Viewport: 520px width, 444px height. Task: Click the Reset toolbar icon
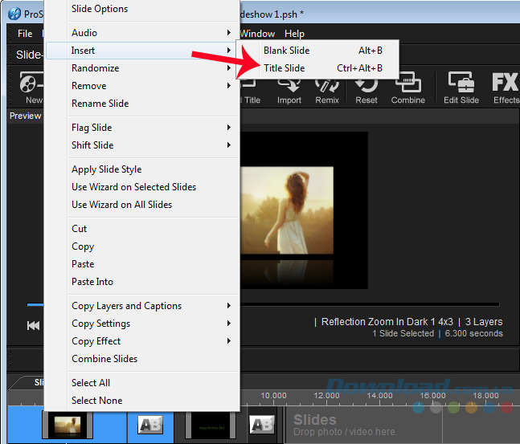point(366,88)
